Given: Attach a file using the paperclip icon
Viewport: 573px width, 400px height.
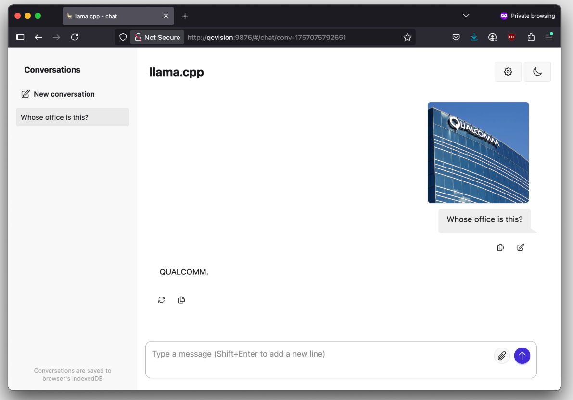Looking at the screenshot, I should tap(502, 356).
